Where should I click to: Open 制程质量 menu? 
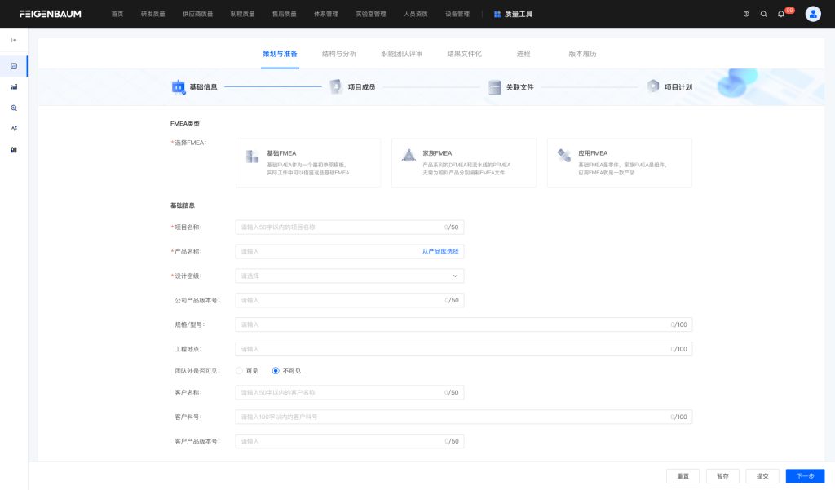242,15
